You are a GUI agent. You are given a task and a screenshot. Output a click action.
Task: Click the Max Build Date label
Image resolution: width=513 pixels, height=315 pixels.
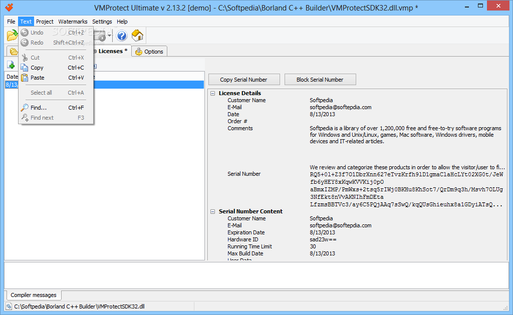click(x=245, y=253)
